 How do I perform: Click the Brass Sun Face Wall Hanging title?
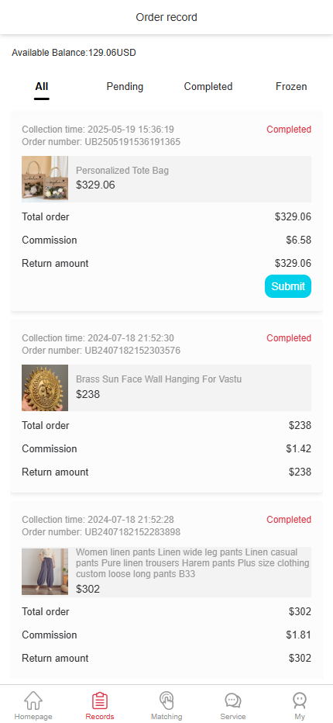pos(159,379)
